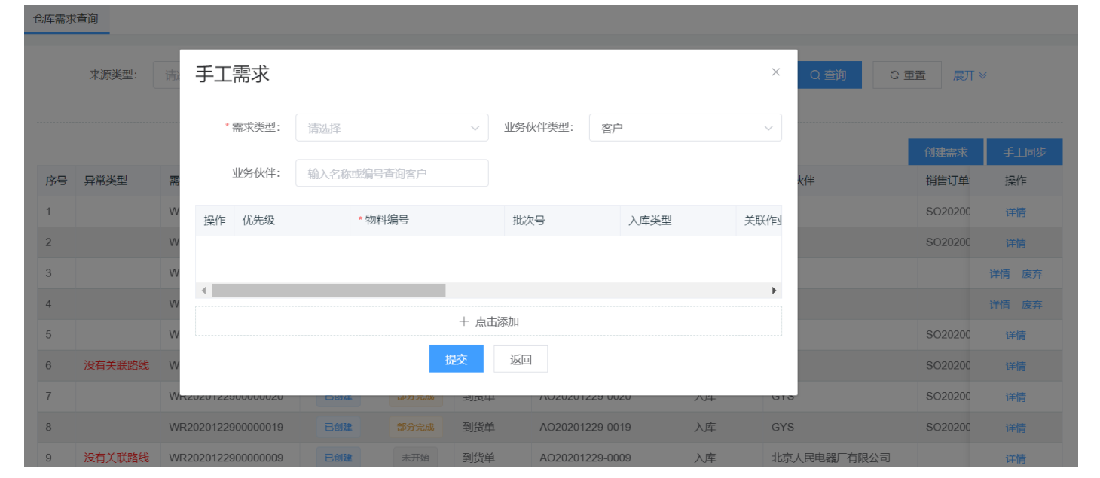Open 详情 link for row 1
The height and width of the screenshot is (478, 1100).
1016,212
